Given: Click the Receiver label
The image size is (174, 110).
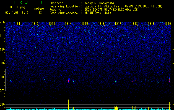Looking at the screenshot, I should (x=56, y=10).
